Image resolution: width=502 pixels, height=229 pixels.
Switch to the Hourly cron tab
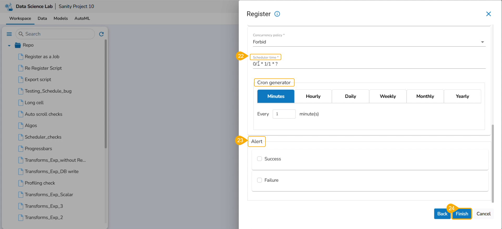[313, 96]
